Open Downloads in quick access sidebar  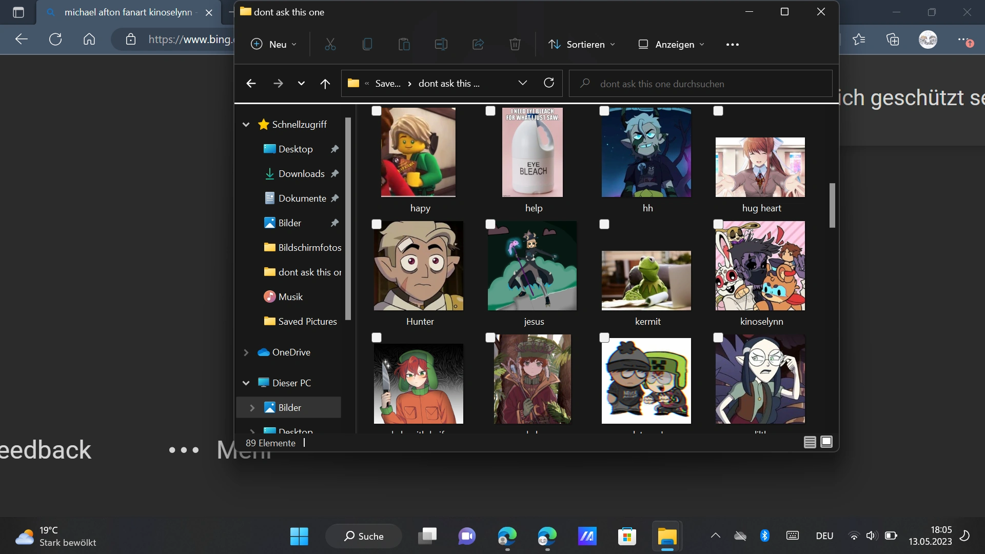pyautogui.click(x=301, y=174)
